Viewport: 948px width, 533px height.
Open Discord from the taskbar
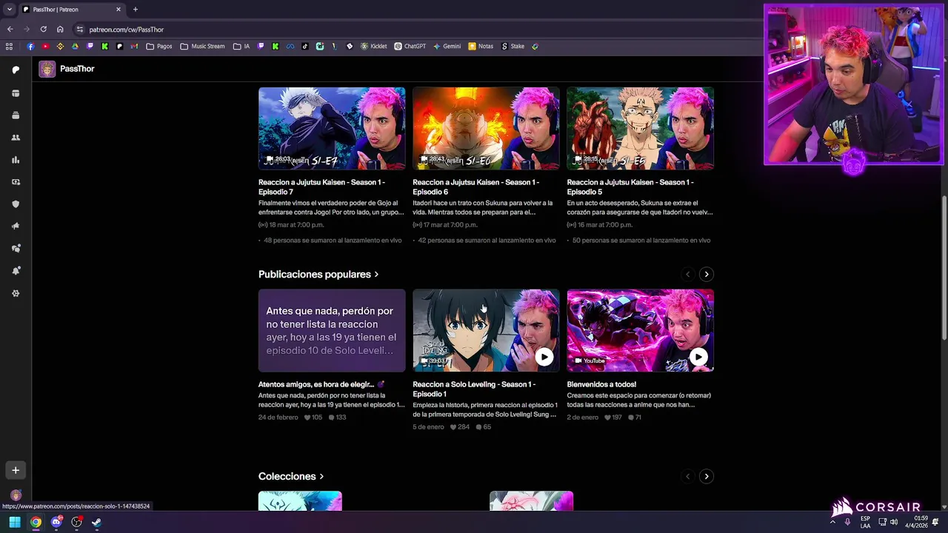pos(56,523)
